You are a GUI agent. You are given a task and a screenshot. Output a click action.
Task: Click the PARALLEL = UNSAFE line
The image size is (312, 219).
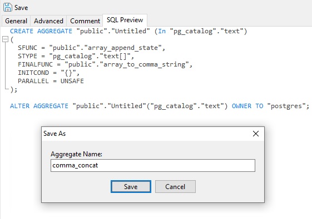(51, 81)
